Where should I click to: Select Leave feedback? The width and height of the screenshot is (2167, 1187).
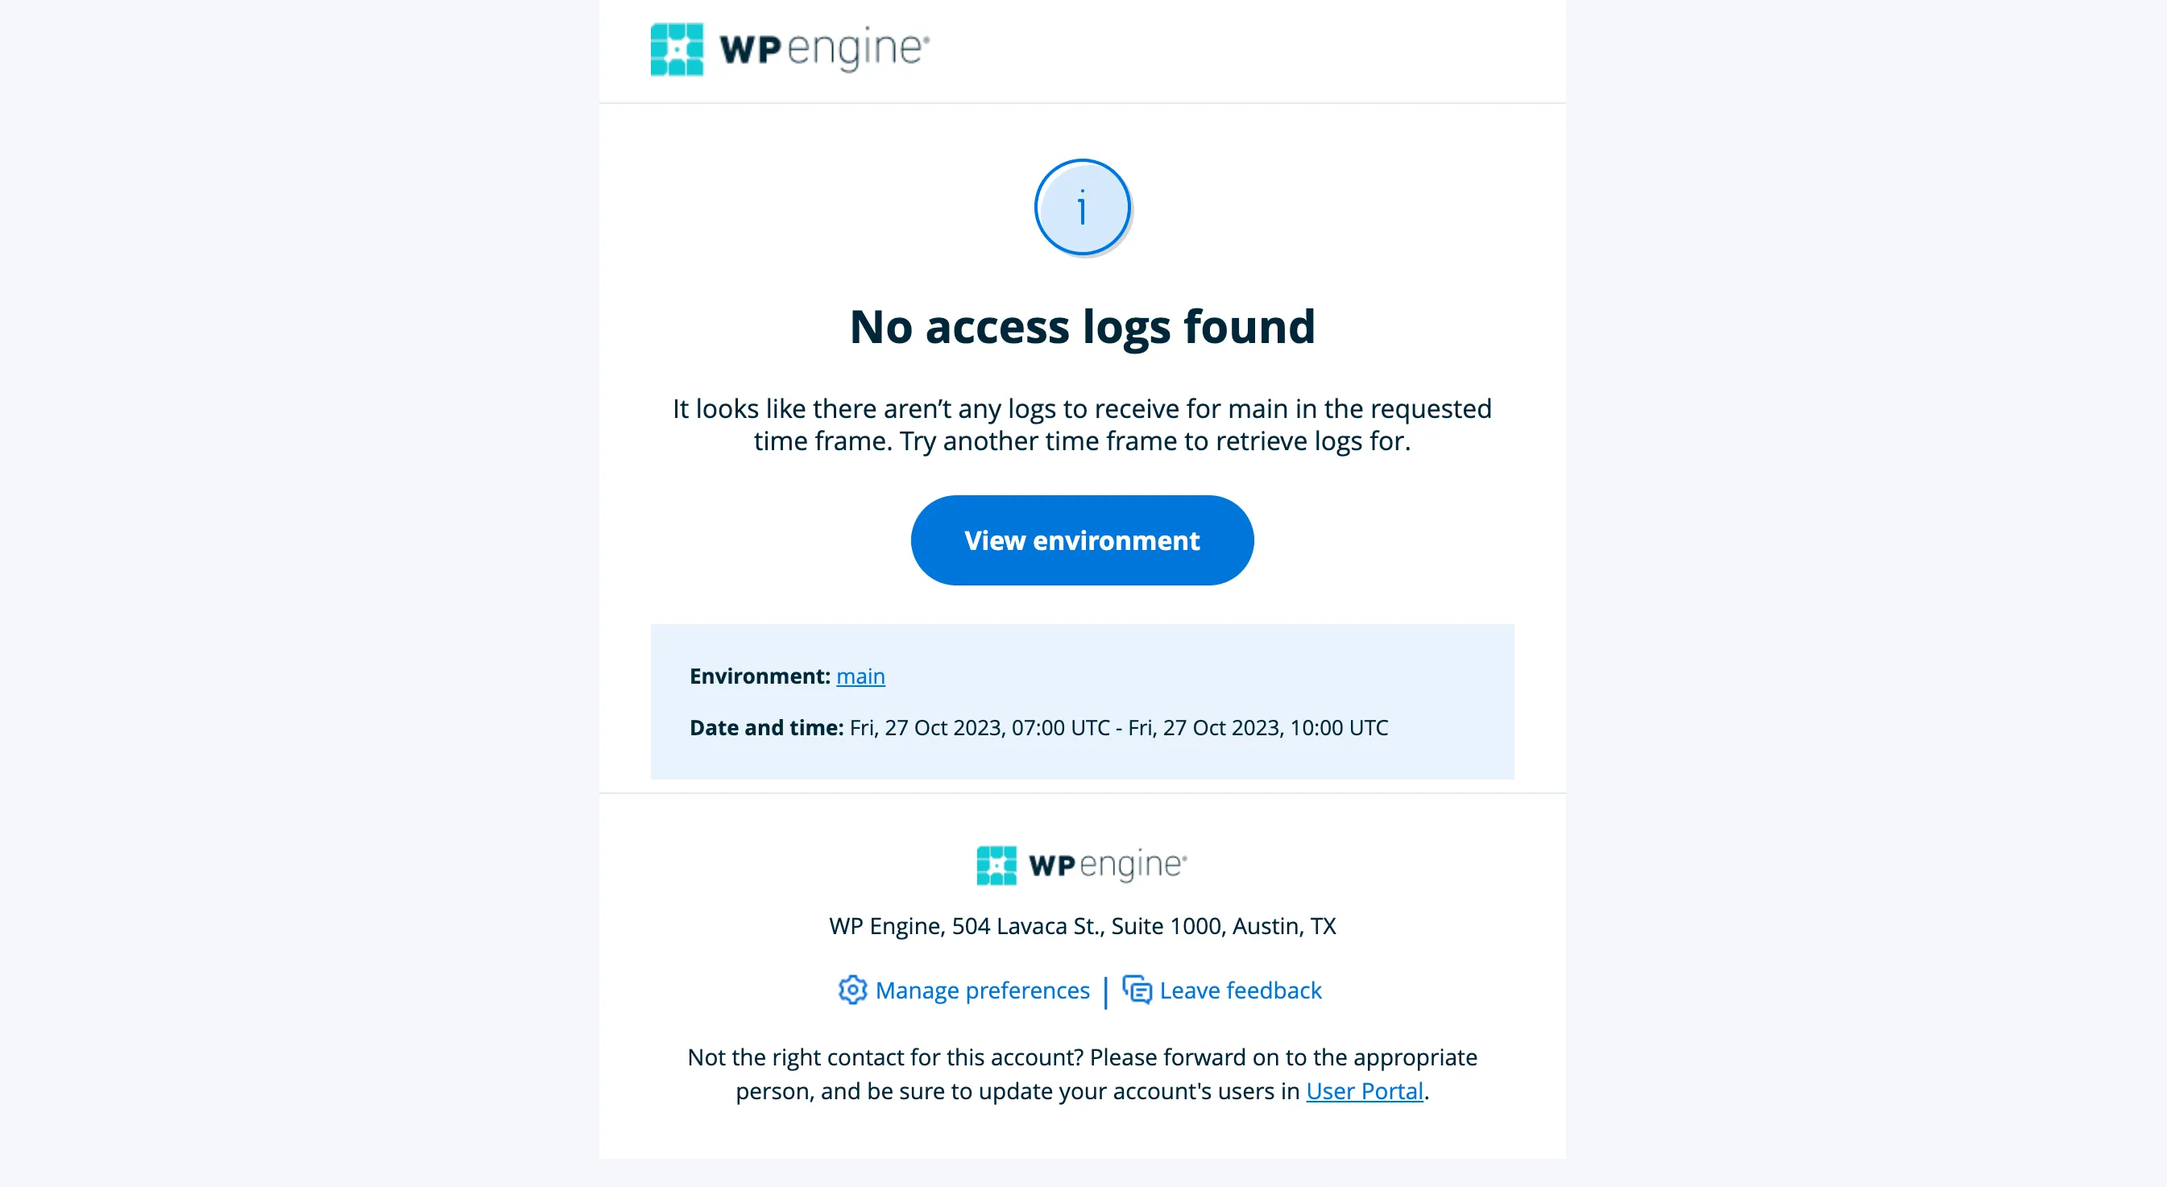tap(1240, 991)
